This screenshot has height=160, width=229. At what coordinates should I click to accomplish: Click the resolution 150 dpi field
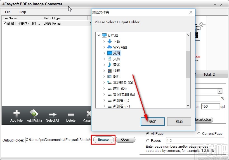[x=210, y=106]
